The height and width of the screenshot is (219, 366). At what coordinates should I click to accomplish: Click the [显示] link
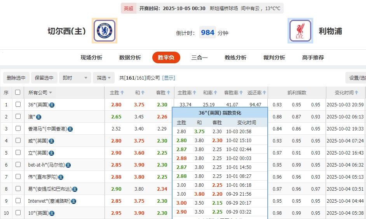point(169,78)
